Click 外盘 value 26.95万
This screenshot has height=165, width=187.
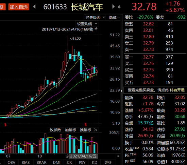click(x=146, y=136)
